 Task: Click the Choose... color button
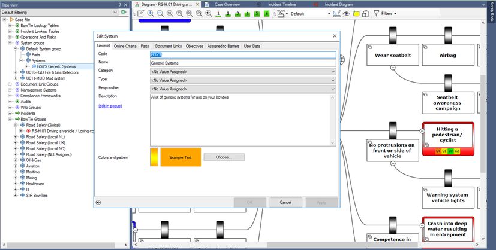tap(224, 157)
